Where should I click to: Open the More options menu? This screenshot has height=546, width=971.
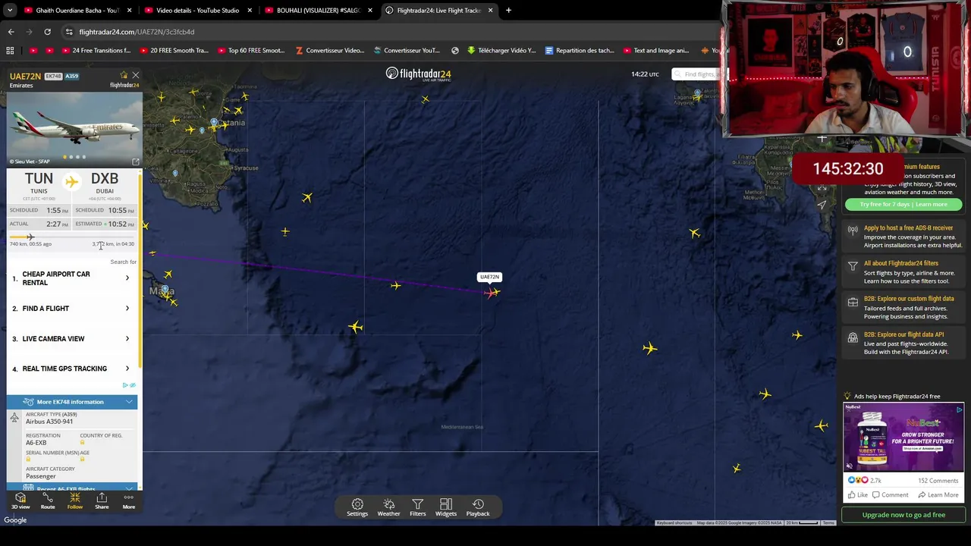pyautogui.click(x=129, y=501)
